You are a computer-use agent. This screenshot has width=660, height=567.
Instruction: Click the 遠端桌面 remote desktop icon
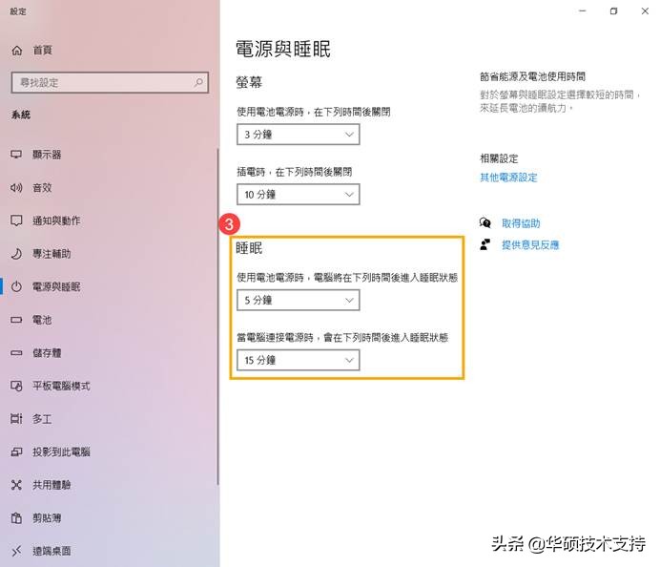(16, 551)
